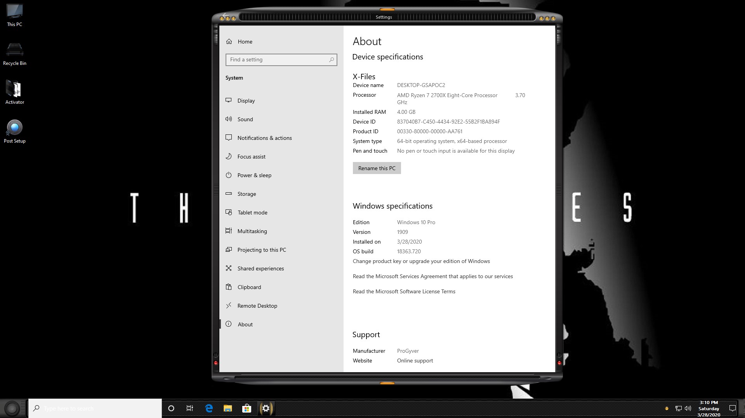This screenshot has width=745, height=418.
Task: Select the This PC desktop icon
Action: click(15, 16)
